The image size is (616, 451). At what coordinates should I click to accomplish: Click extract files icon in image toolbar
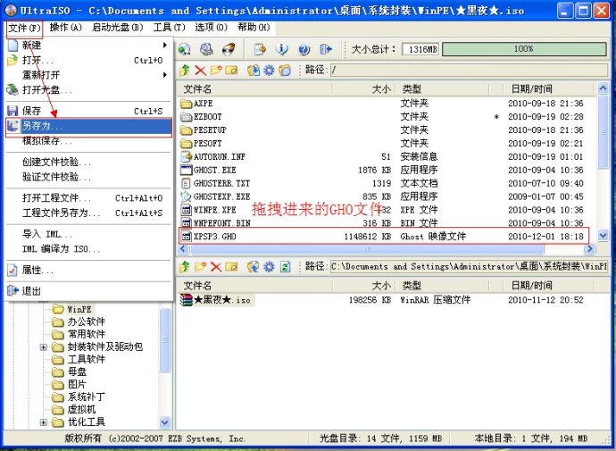point(254,71)
